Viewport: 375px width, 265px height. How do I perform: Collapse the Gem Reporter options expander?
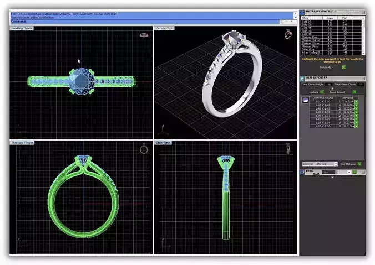pos(332,89)
